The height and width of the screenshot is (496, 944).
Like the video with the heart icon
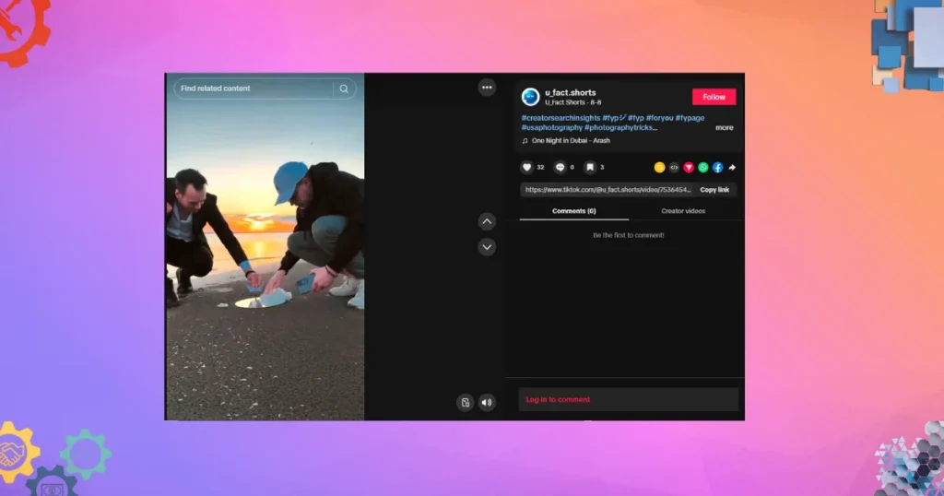coord(527,167)
